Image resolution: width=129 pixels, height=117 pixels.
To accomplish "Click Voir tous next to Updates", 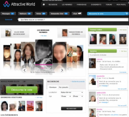I will 123,51.
